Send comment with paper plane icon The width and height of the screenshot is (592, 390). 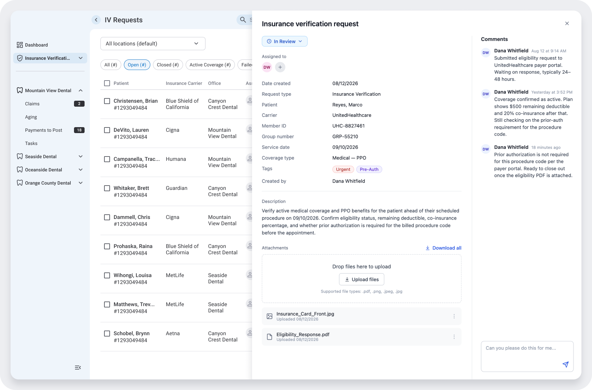pyautogui.click(x=566, y=364)
